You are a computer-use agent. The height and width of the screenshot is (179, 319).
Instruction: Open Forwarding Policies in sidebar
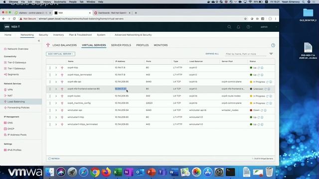click(18, 107)
